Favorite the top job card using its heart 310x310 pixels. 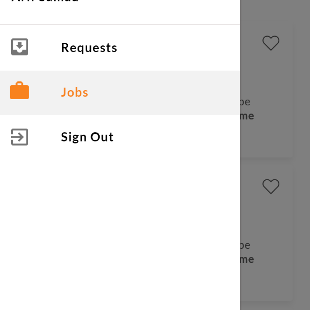coord(271,43)
